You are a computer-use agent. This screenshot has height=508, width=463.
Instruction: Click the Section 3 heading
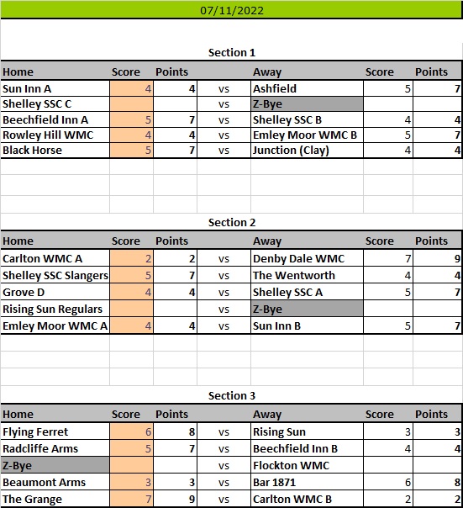coord(232,395)
